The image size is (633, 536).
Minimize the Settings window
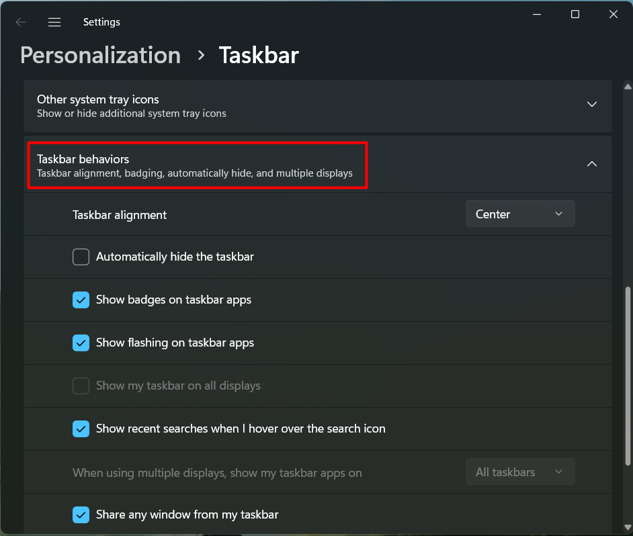pyautogui.click(x=537, y=15)
